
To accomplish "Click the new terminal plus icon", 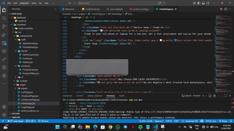I will click(x=203, y=96).
